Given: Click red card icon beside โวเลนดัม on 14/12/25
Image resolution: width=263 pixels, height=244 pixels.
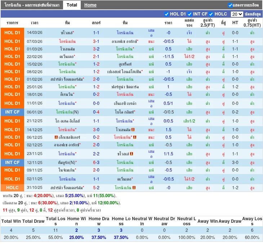Looking at the screenshot, I should click(133, 129).
